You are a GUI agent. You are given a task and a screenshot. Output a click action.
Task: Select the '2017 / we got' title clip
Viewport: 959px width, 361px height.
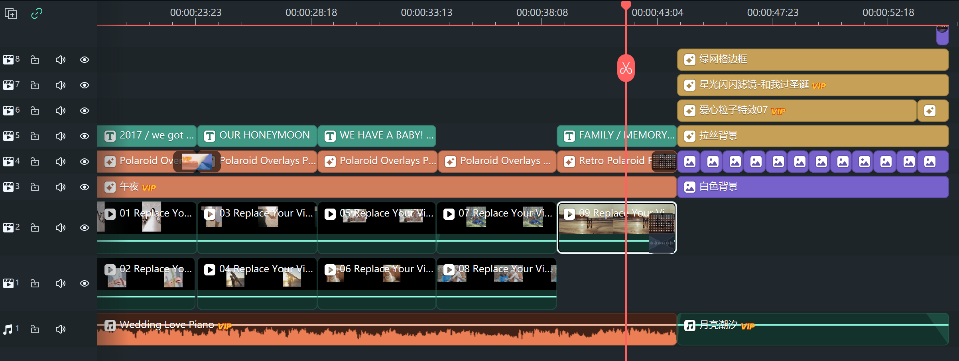click(x=147, y=136)
